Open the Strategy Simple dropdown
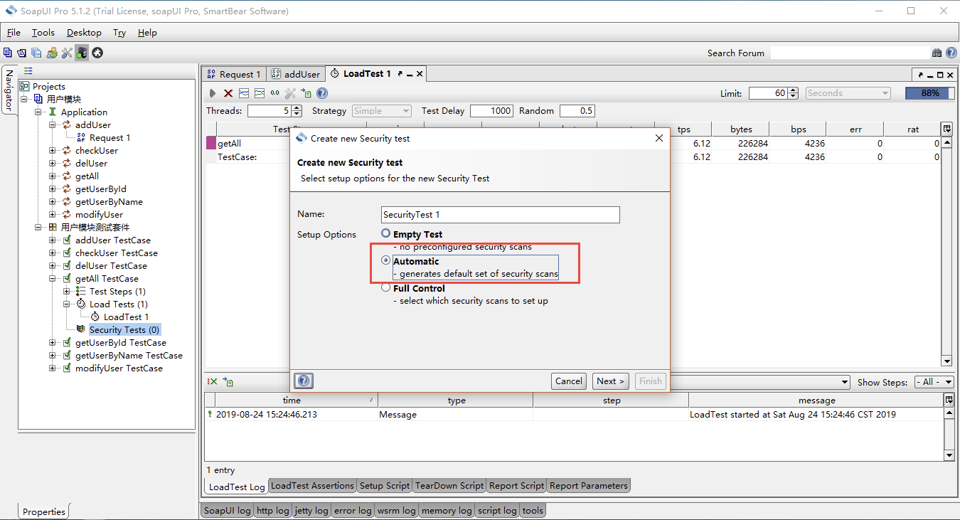960x520 pixels. [x=381, y=111]
